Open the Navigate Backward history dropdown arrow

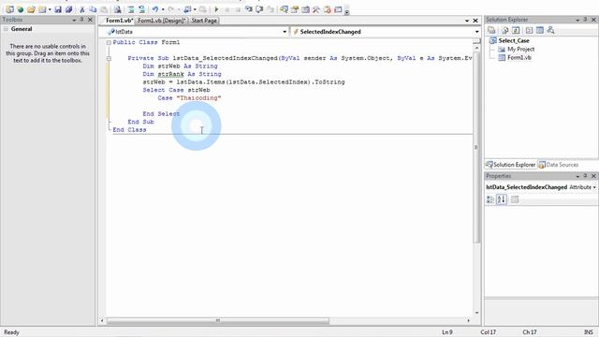pyautogui.click(x=195, y=9)
